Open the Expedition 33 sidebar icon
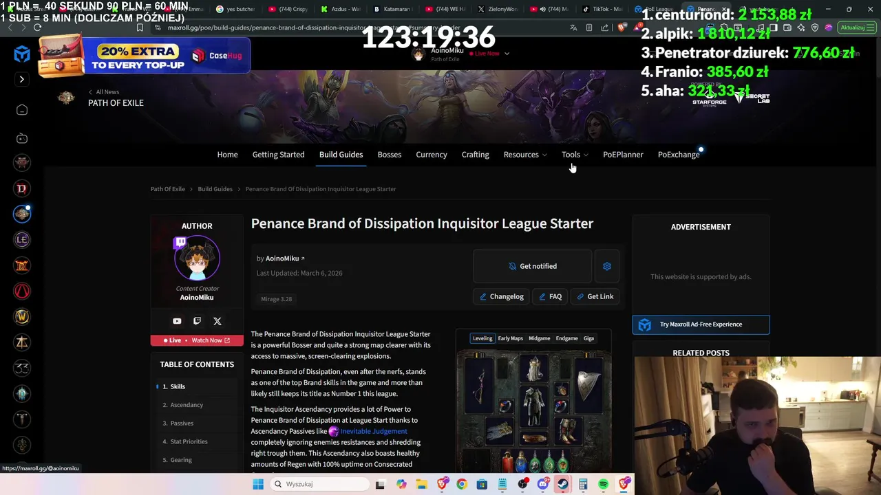Image resolution: width=881 pixels, height=495 pixels. 22,368
